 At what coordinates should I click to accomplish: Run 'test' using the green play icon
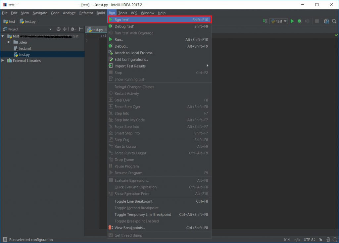point(292,21)
